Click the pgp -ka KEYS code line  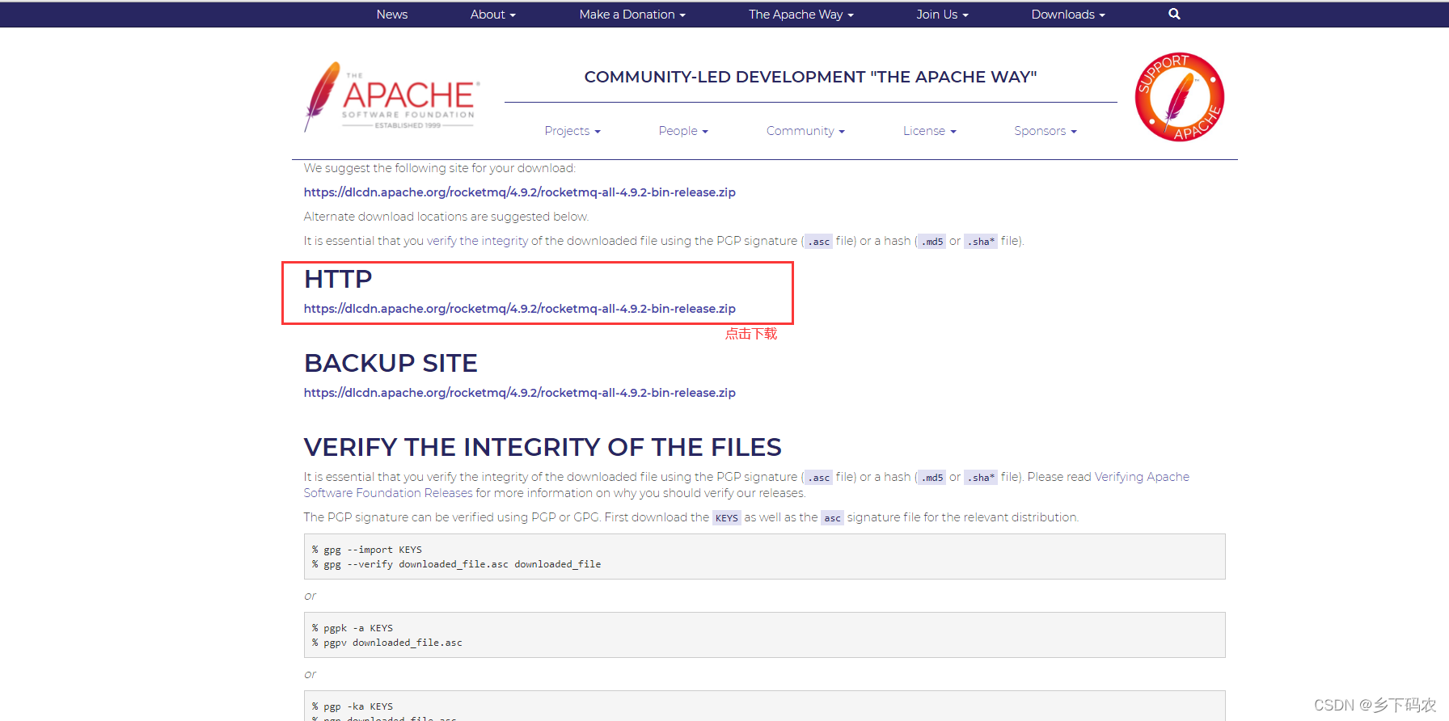[353, 706]
